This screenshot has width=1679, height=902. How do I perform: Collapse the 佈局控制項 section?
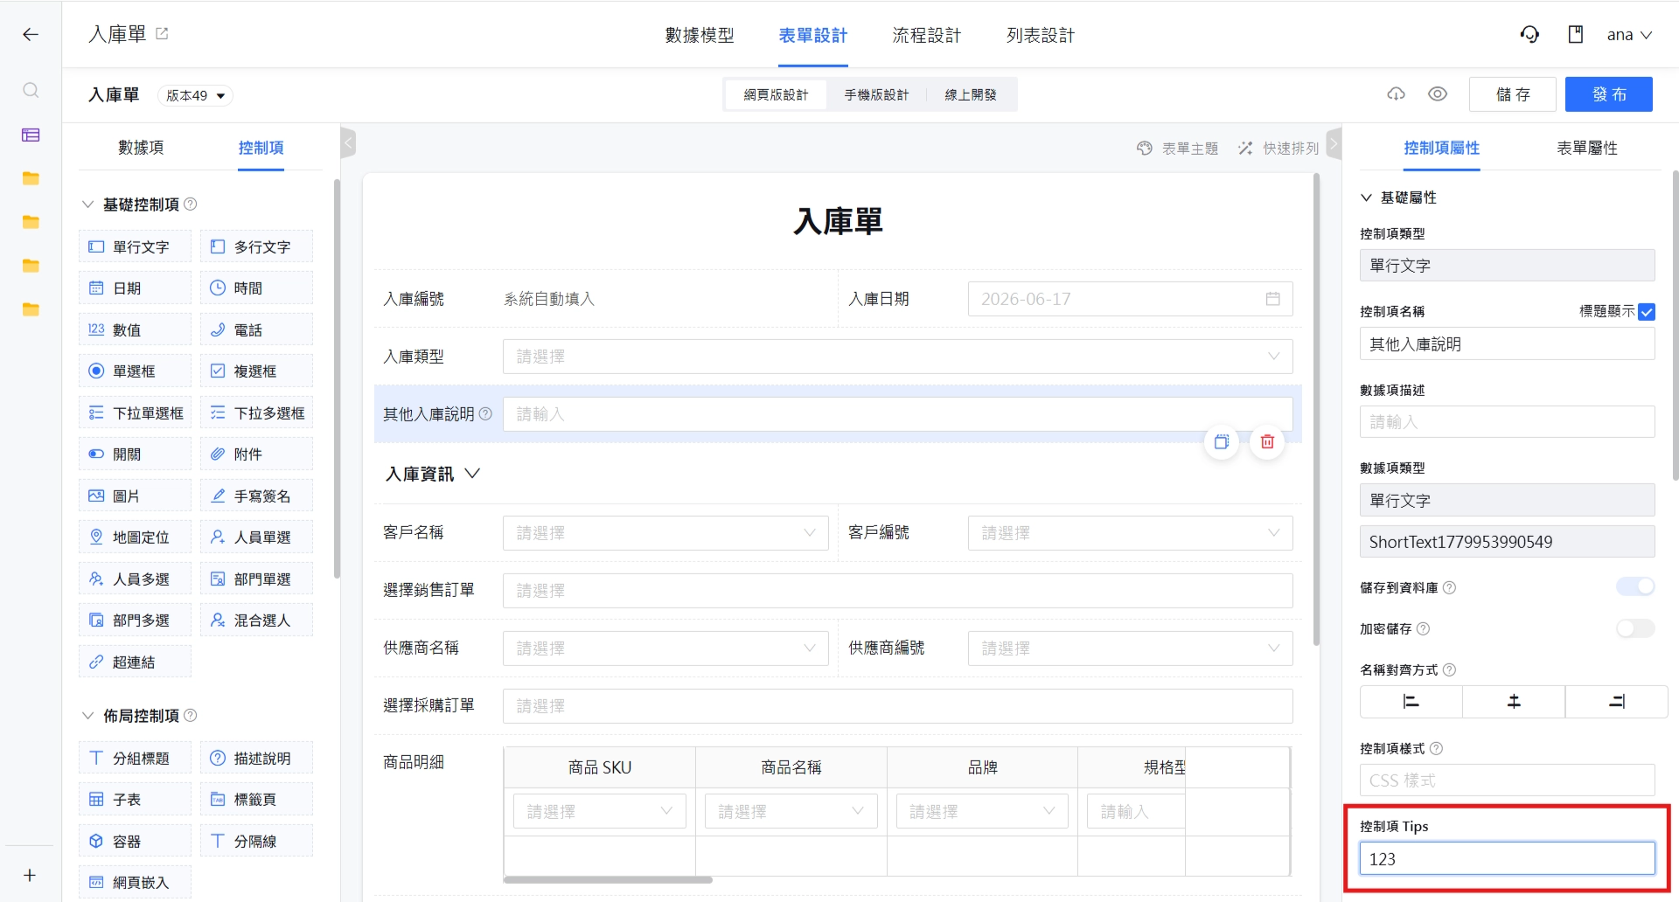pyautogui.click(x=87, y=715)
